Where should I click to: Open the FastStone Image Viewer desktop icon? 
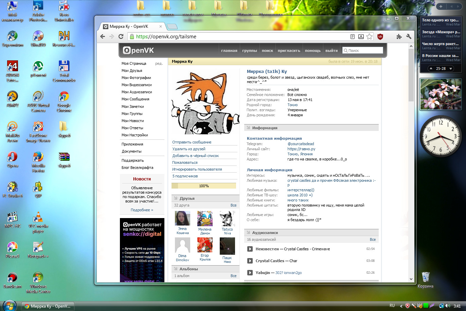(38, 132)
